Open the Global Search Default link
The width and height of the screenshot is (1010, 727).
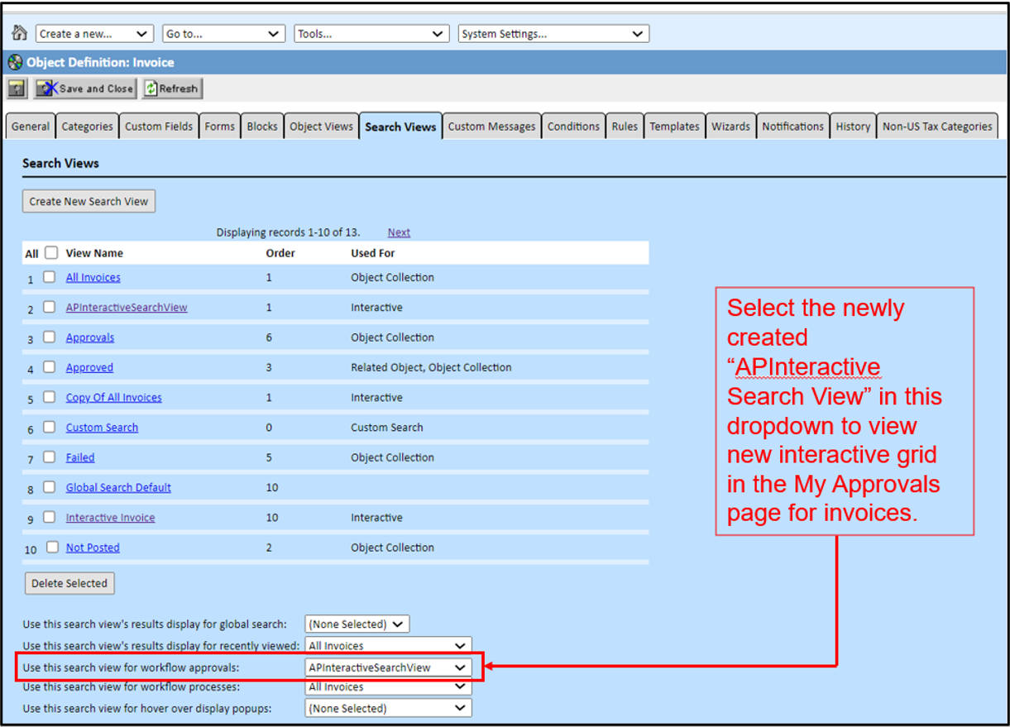click(118, 488)
